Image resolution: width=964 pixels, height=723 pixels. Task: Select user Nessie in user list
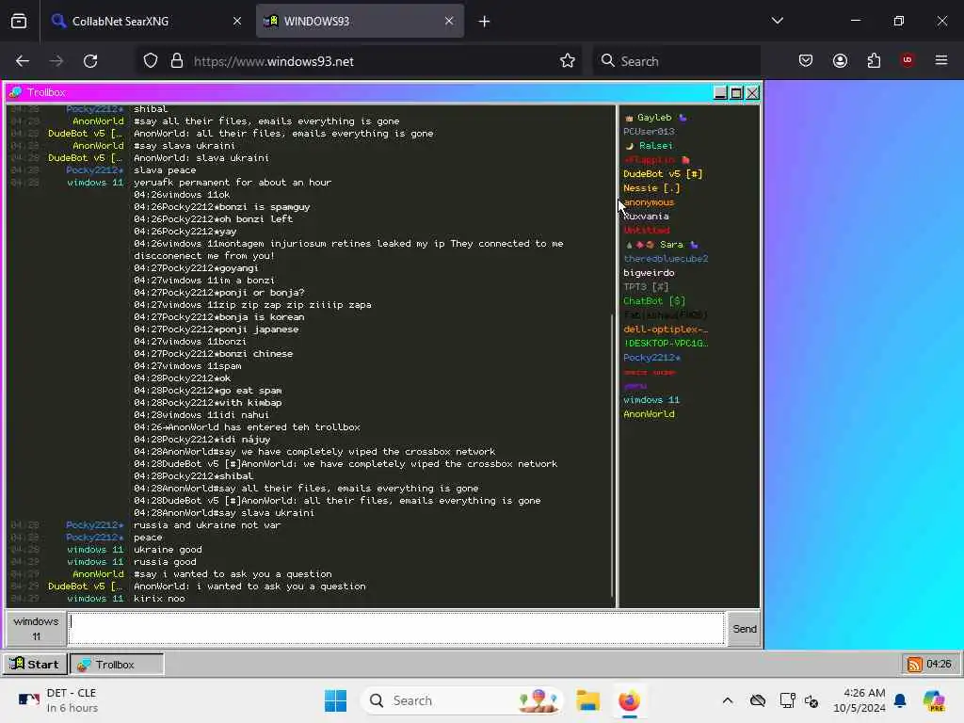(x=651, y=188)
